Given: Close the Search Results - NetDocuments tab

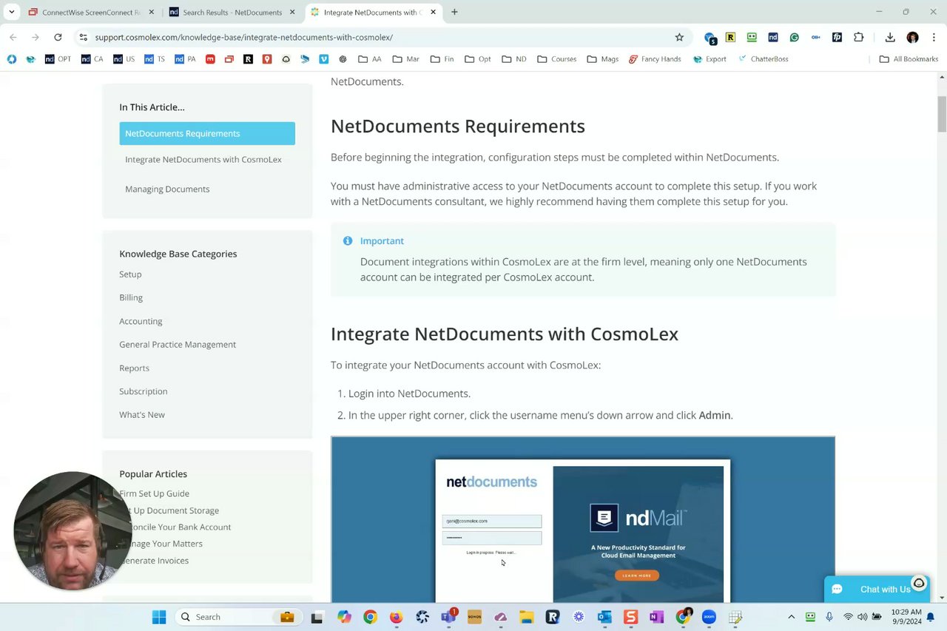Looking at the screenshot, I should [292, 12].
